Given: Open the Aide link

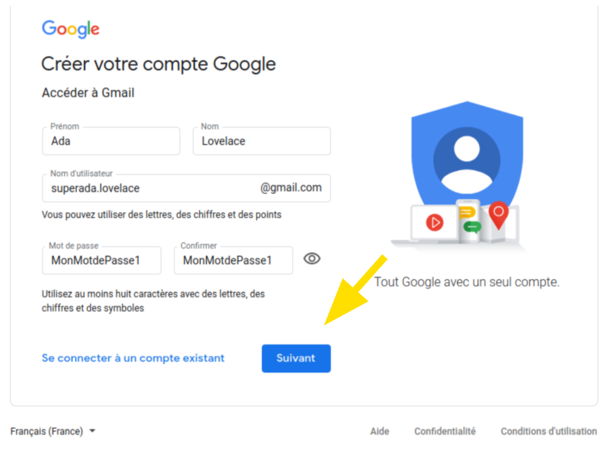Looking at the screenshot, I should (x=380, y=431).
